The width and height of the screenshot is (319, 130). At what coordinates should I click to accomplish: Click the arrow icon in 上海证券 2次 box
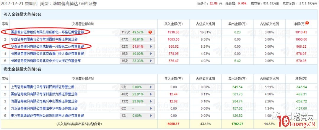[151, 87]
